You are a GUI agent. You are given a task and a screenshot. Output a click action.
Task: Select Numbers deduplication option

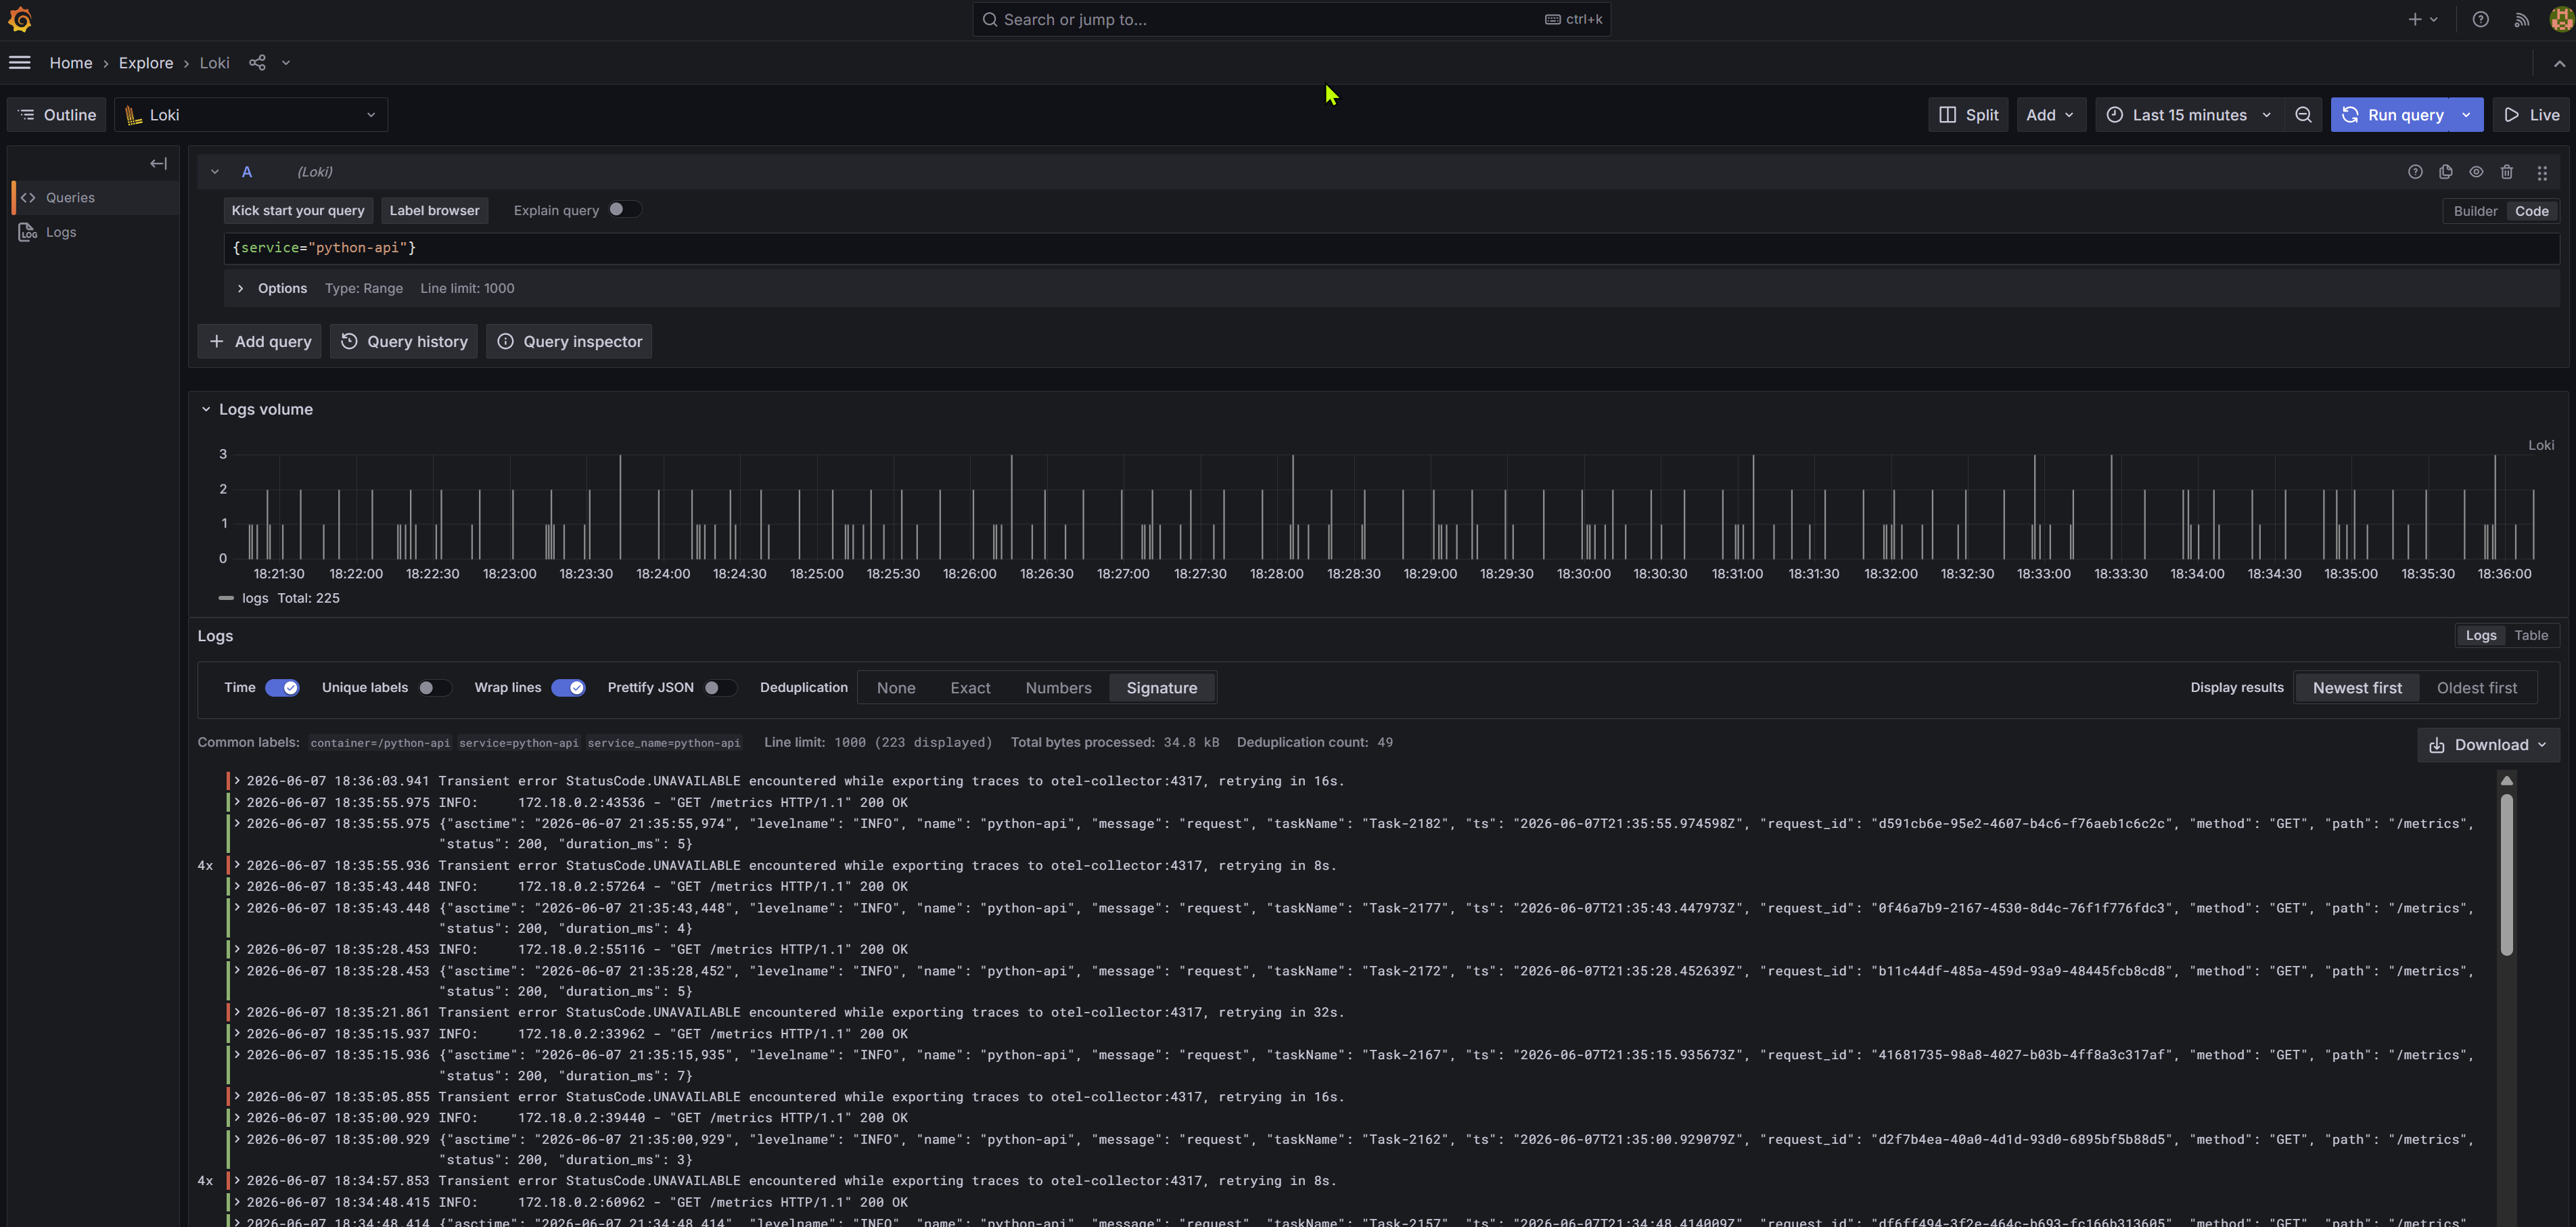(x=1058, y=688)
